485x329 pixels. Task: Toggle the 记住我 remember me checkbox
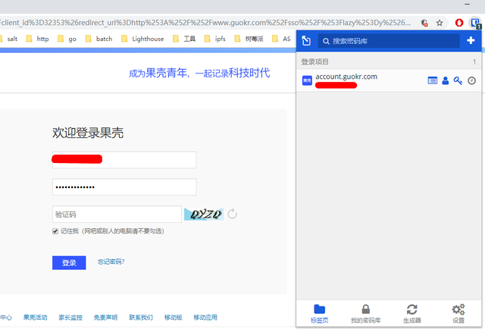click(55, 231)
